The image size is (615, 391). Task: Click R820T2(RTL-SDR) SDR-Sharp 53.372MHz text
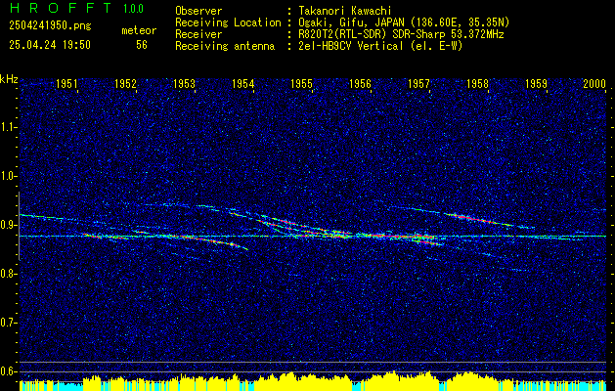pos(401,34)
